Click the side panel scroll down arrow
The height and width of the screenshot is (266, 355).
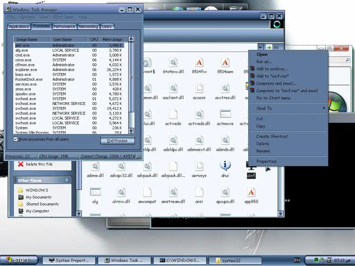coord(79,213)
